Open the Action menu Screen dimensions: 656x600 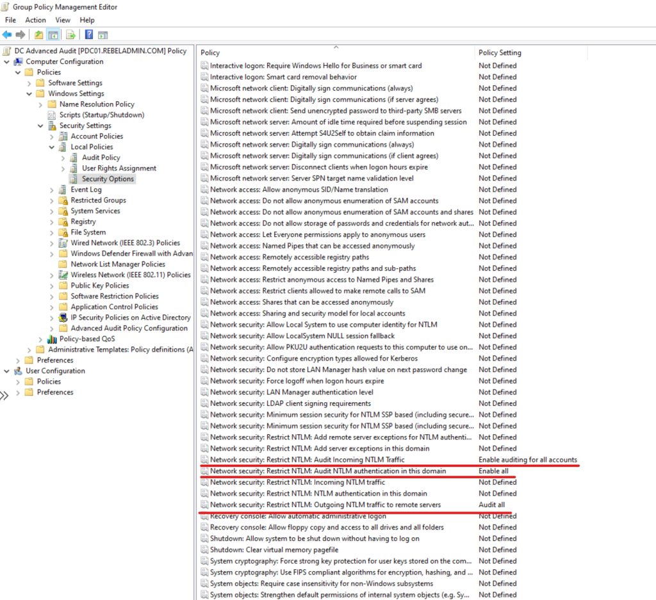pos(35,20)
